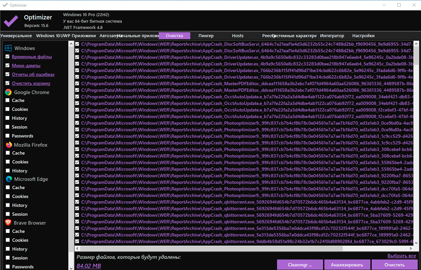421x270 pixels.
Task: Click the Microsoft Edge icon
Action: 9,179
